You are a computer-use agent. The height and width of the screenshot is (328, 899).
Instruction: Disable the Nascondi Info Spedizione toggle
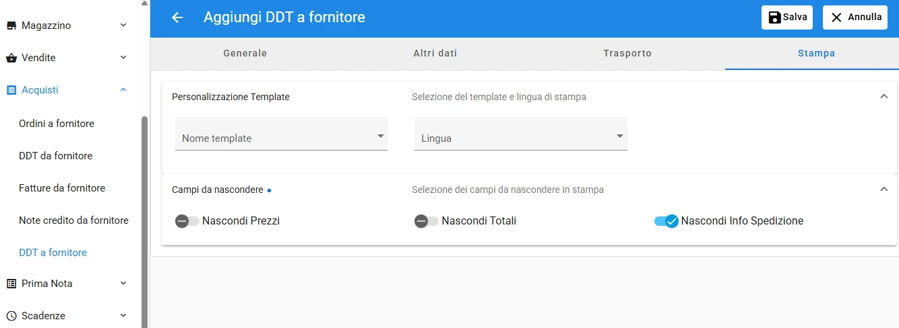(666, 221)
